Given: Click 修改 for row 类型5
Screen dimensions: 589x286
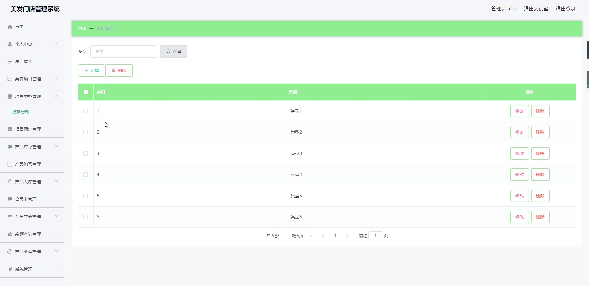Looking at the screenshot, I should 520,196.
